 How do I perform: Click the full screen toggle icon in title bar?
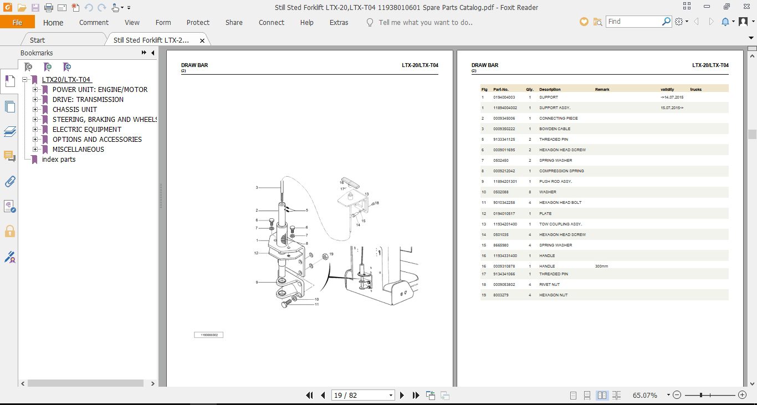coord(687,7)
